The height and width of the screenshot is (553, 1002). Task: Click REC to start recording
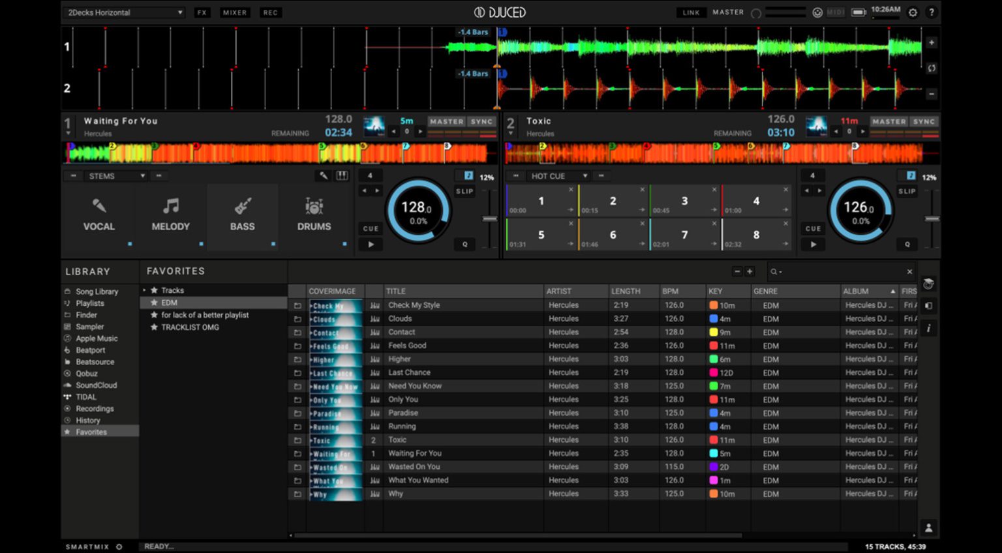(x=270, y=12)
